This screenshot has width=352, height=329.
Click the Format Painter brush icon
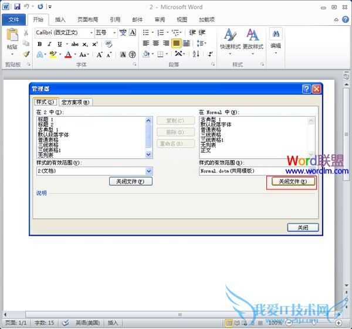[x=26, y=54]
